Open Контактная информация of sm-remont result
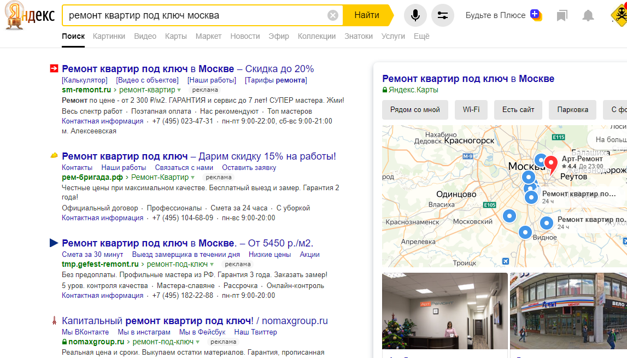This screenshot has width=627, height=358. [102, 121]
